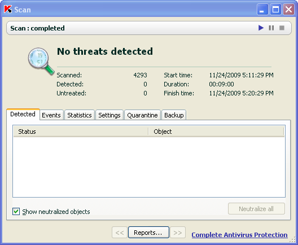Click the Duration value 00:09:00
The width and height of the screenshot is (298, 245).
coord(221,84)
